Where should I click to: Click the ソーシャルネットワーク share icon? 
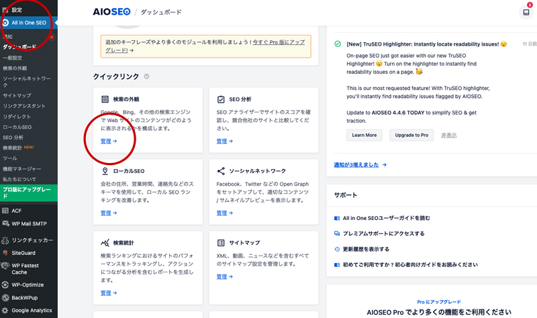(x=221, y=171)
